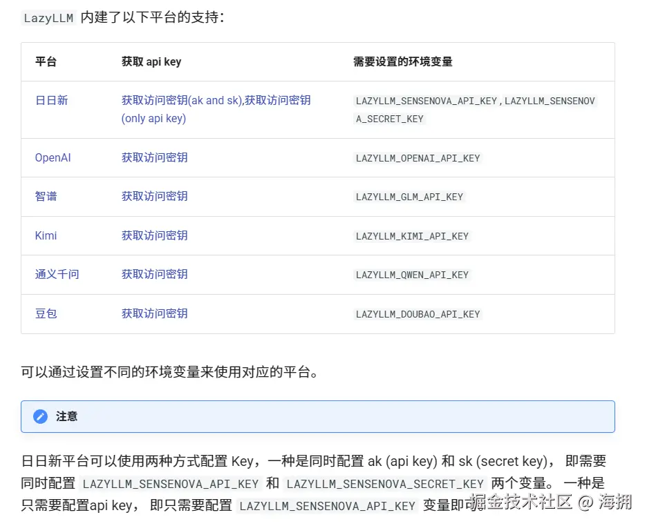647x526 pixels.
Task: Click 获取访问密钥 link in 智谱 row
Action: 155,197
